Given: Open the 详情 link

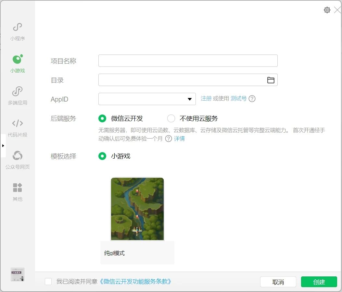Looking at the screenshot, I should coord(179,139).
